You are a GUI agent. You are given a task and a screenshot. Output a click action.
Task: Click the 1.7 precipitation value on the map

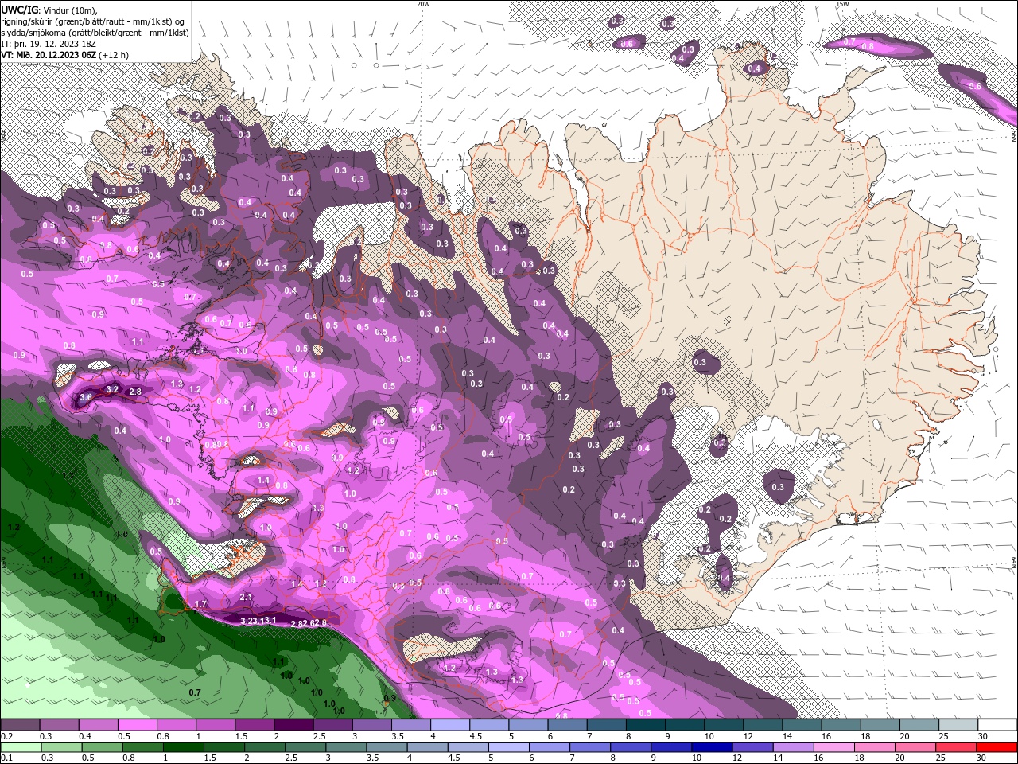(200, 605)
